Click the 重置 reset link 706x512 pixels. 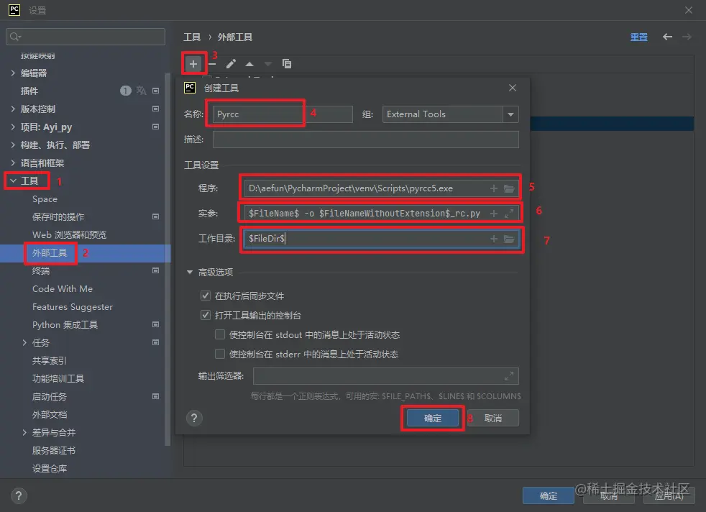tap(638, 37)
